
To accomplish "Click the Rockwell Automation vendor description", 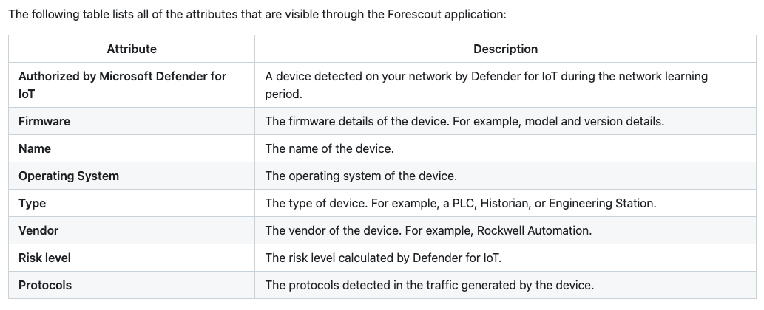I will (x=428, y=230).
